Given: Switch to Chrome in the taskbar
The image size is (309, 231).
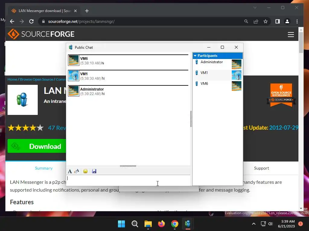Looking at the screenshot, I should click(x=175, y=224).
